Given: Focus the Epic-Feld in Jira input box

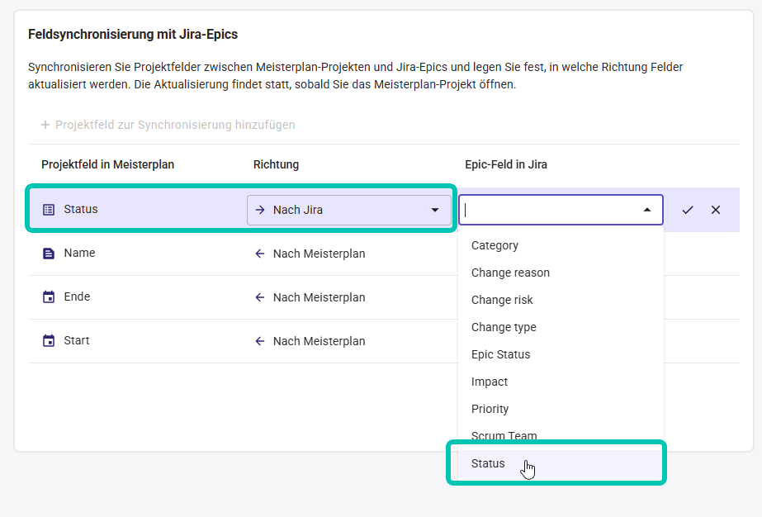Looking at the screenshot, I should click(561, 210).
